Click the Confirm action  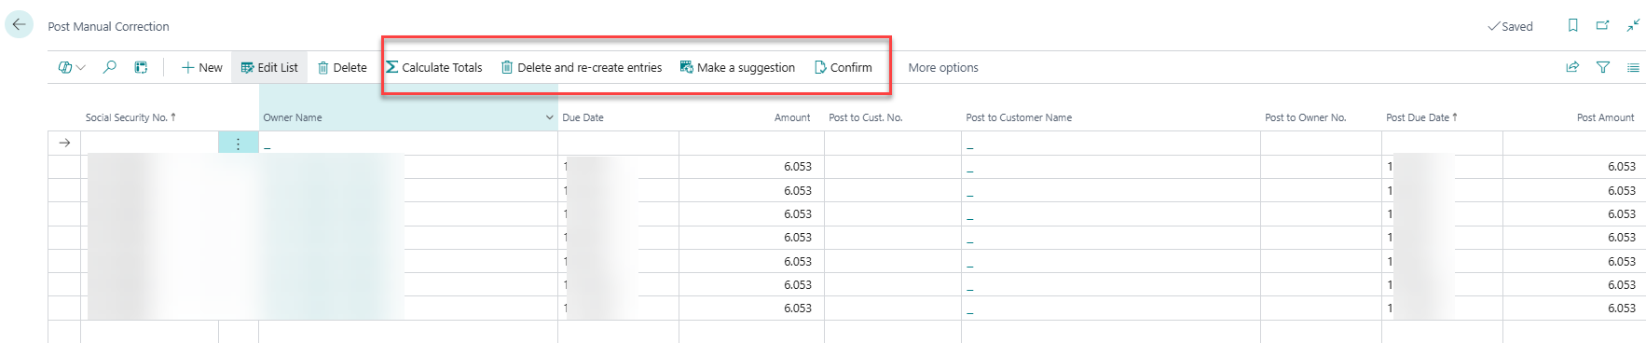pyautogui.click(x=844, y=67)
